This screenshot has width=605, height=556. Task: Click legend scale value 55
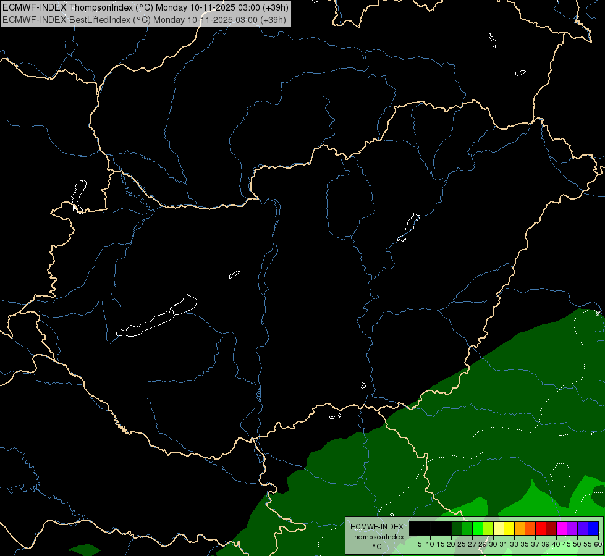tap(588, 544)
